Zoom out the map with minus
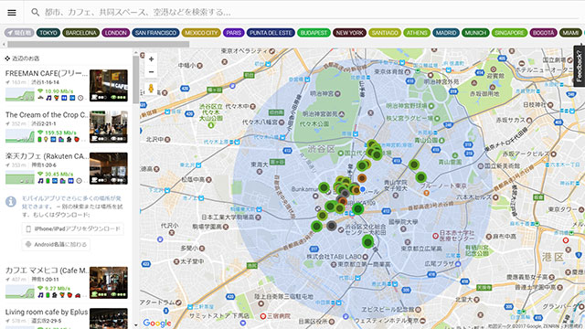This screenshot has height=329, width=585. coord(151,71)
